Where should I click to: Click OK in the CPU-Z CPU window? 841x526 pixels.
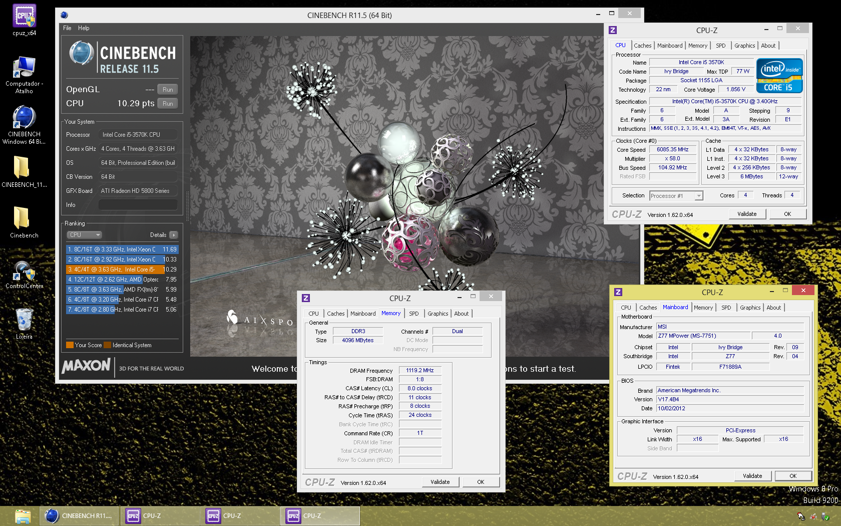click(787, 214)
